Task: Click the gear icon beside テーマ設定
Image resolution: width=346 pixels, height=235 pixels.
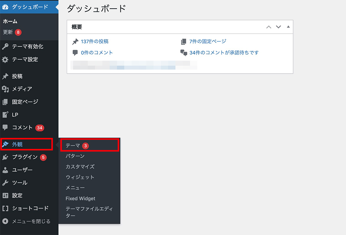Action: 5,59
